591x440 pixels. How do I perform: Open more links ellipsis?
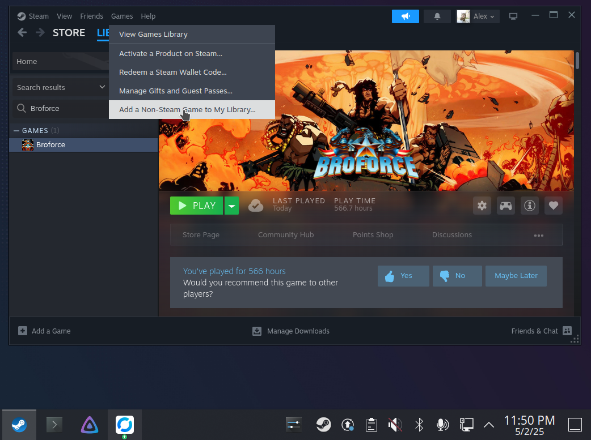[x=539, y=235]
